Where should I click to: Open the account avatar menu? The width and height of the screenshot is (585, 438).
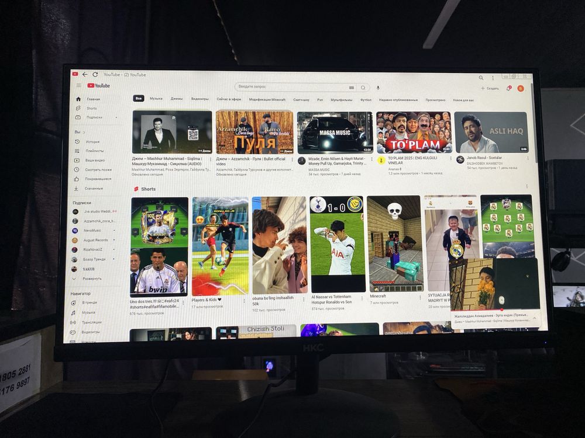click(x=521, y=88)
